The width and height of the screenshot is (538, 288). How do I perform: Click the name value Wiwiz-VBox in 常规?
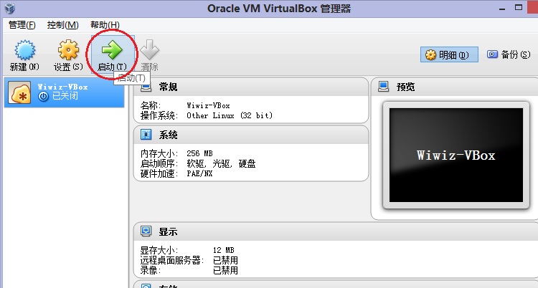208,105
